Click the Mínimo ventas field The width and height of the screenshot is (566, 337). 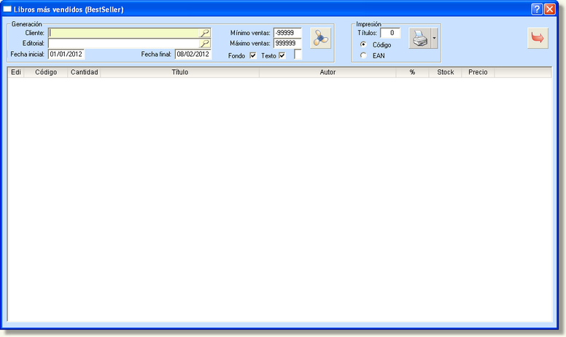point(287,33)
